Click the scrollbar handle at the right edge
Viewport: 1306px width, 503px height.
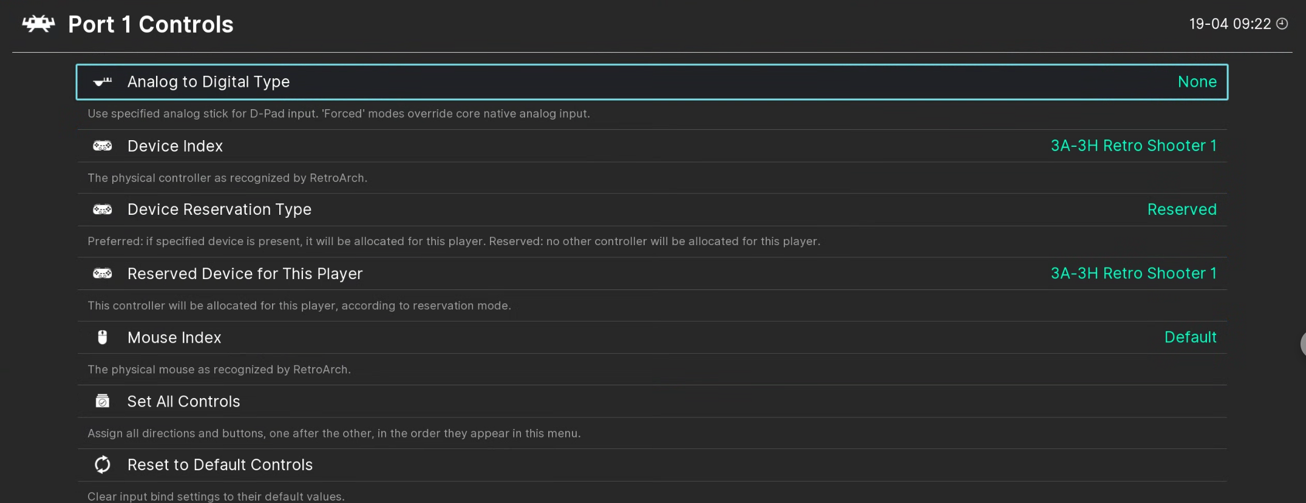click(1303, 343)
